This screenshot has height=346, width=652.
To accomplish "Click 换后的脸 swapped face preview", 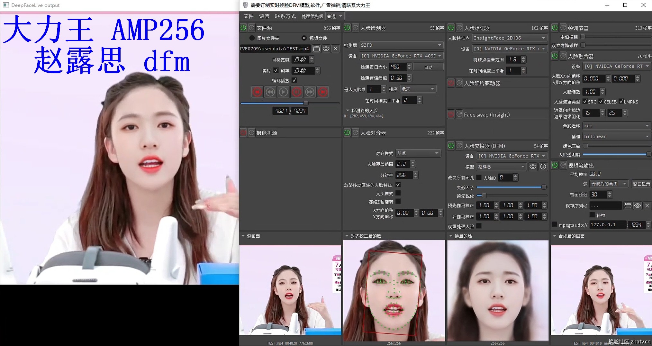I will point(498,290).
